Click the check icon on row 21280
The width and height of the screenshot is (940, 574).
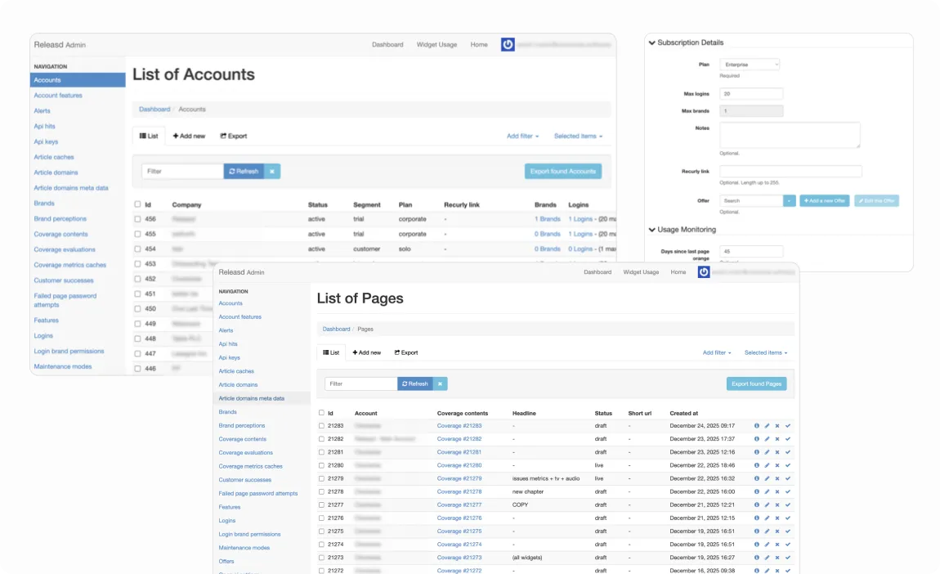pos(789,465)
